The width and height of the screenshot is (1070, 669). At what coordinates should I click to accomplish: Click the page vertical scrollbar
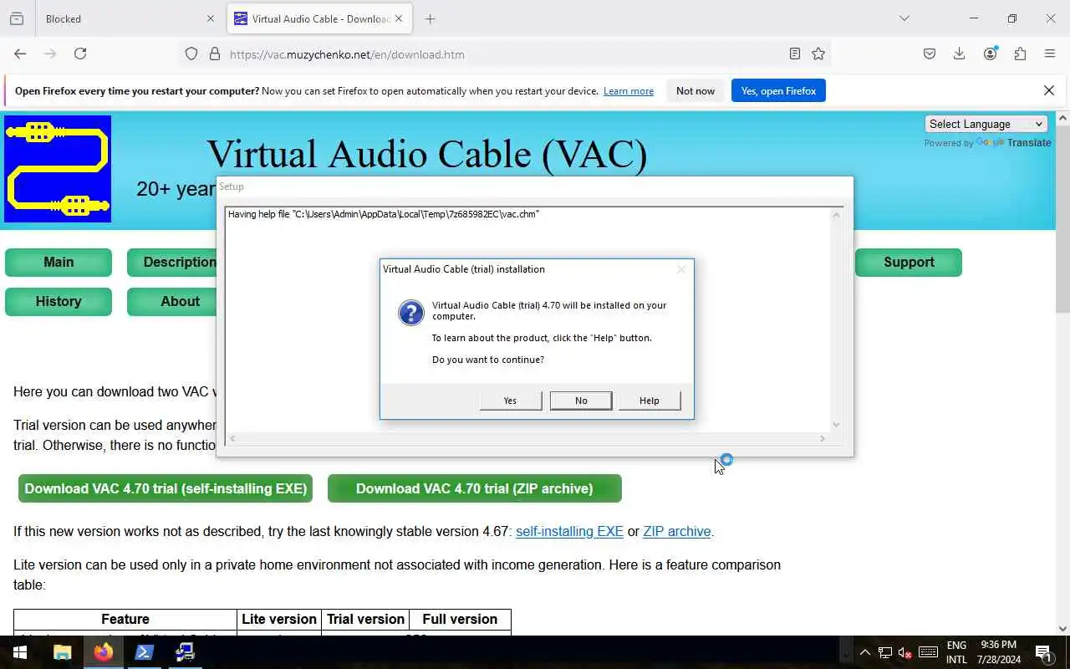(1062, 217)
